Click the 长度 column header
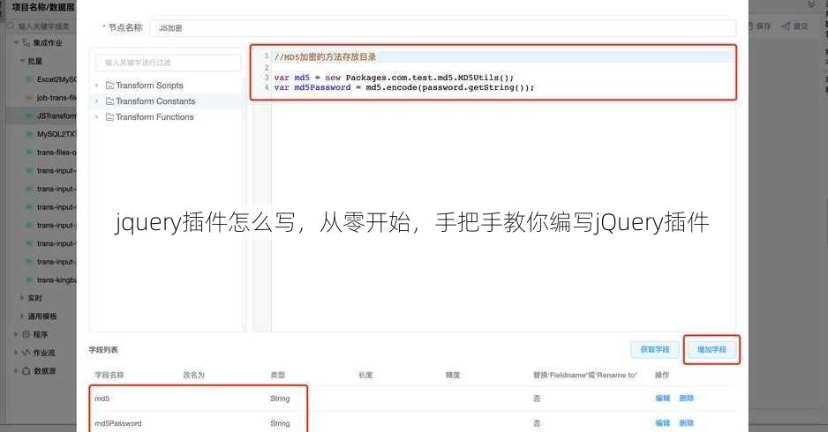828x432 pixels. (x=365, y=375)
